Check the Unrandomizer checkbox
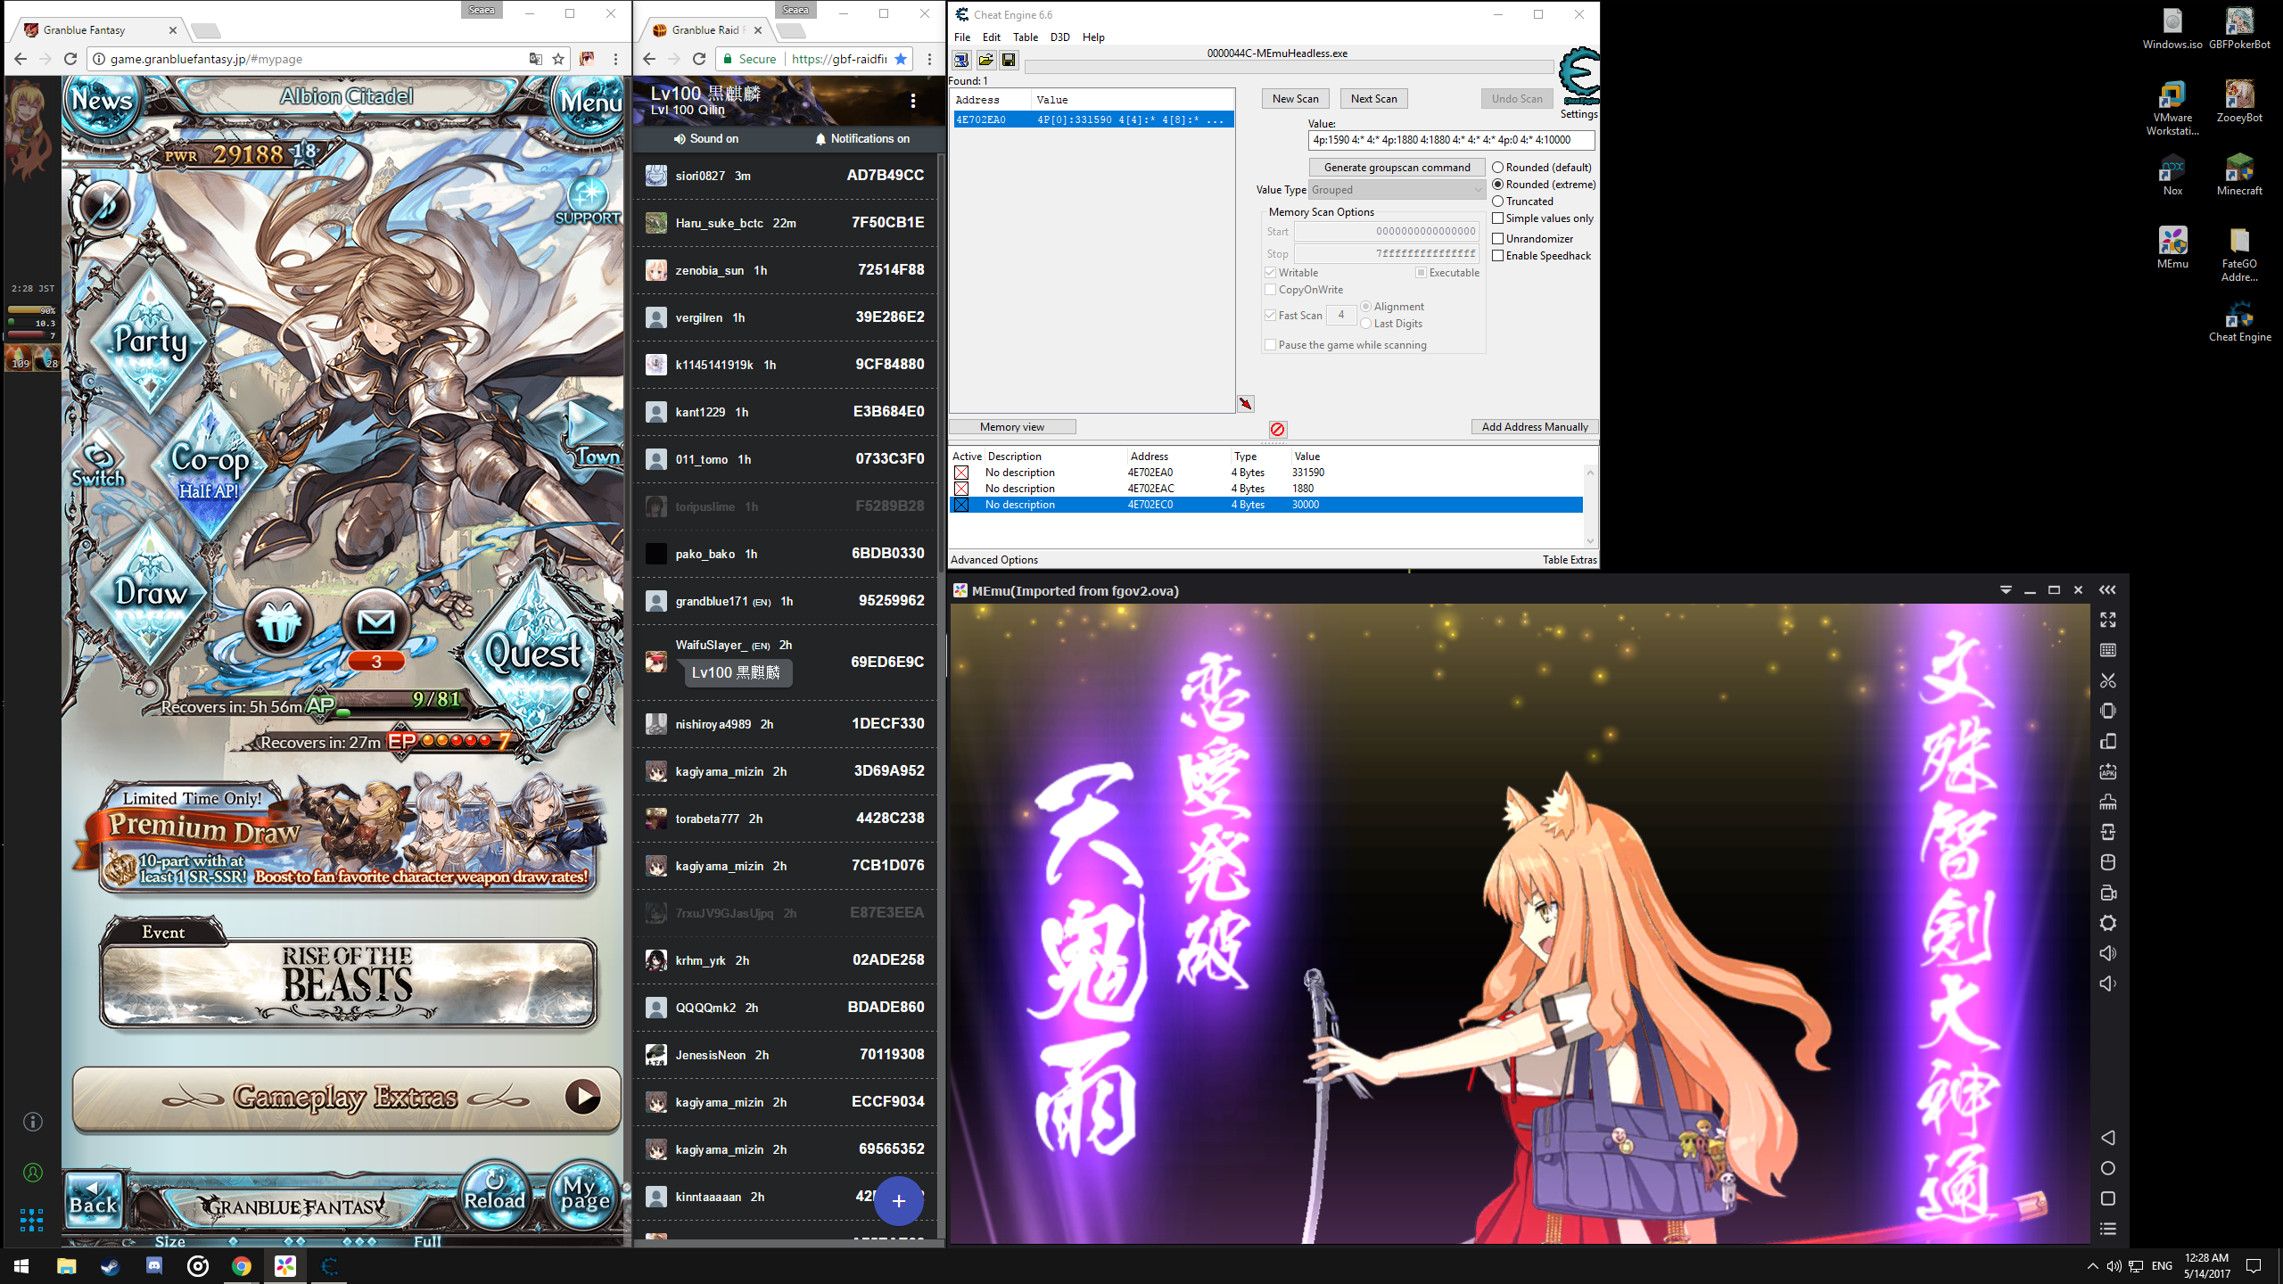This screenshot has height=1284, width=2283. tap(1498, 239)
